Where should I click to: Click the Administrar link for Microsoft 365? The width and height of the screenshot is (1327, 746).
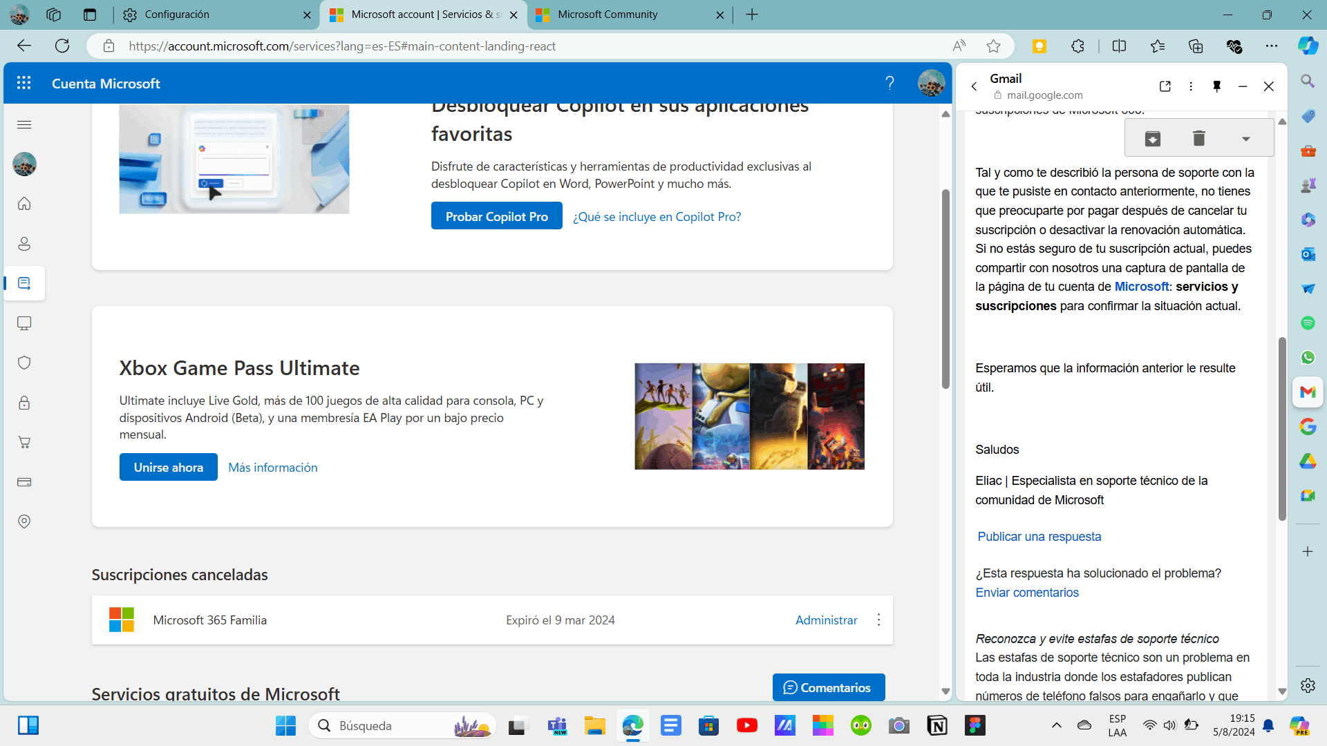tap(826, 620)
